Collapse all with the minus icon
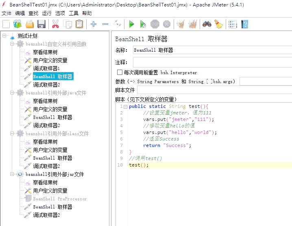The height and width of the screenshot is (226, 292). coord(105,24)
